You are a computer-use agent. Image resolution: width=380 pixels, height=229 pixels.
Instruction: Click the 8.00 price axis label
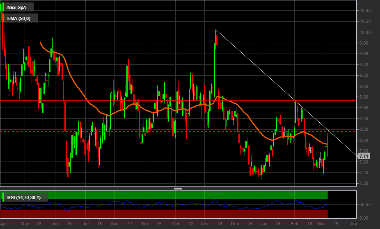(x=365, y=140)
